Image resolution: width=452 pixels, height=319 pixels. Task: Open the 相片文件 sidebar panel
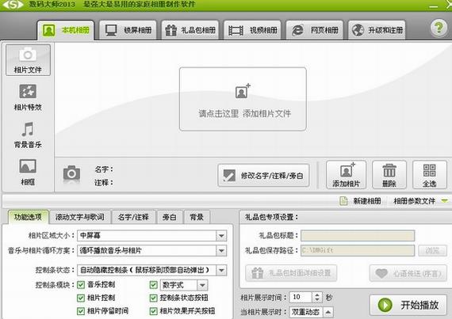28,60
